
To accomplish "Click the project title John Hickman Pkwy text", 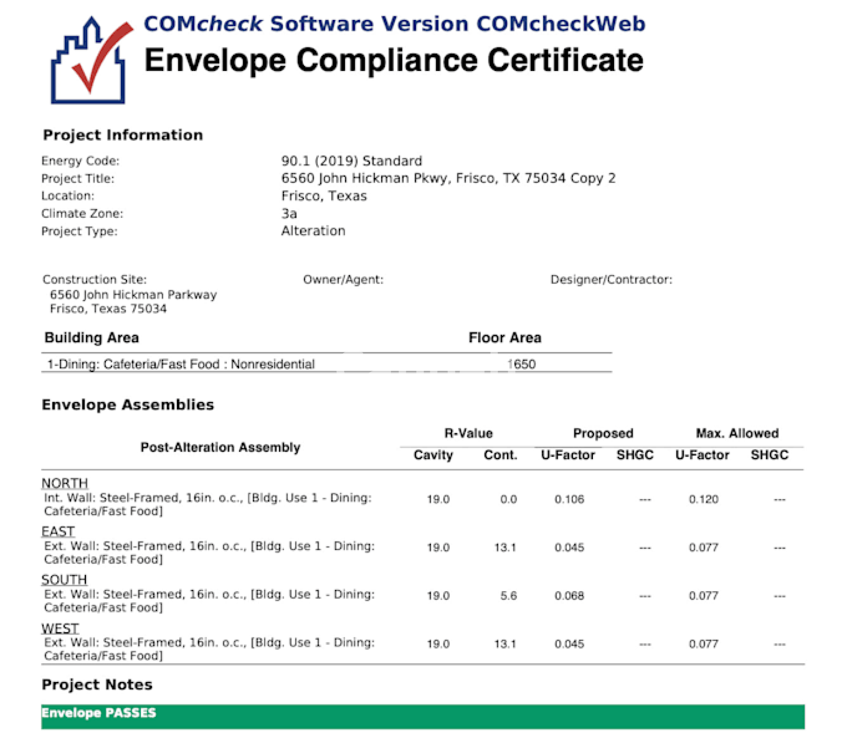I will pos(448,178).
